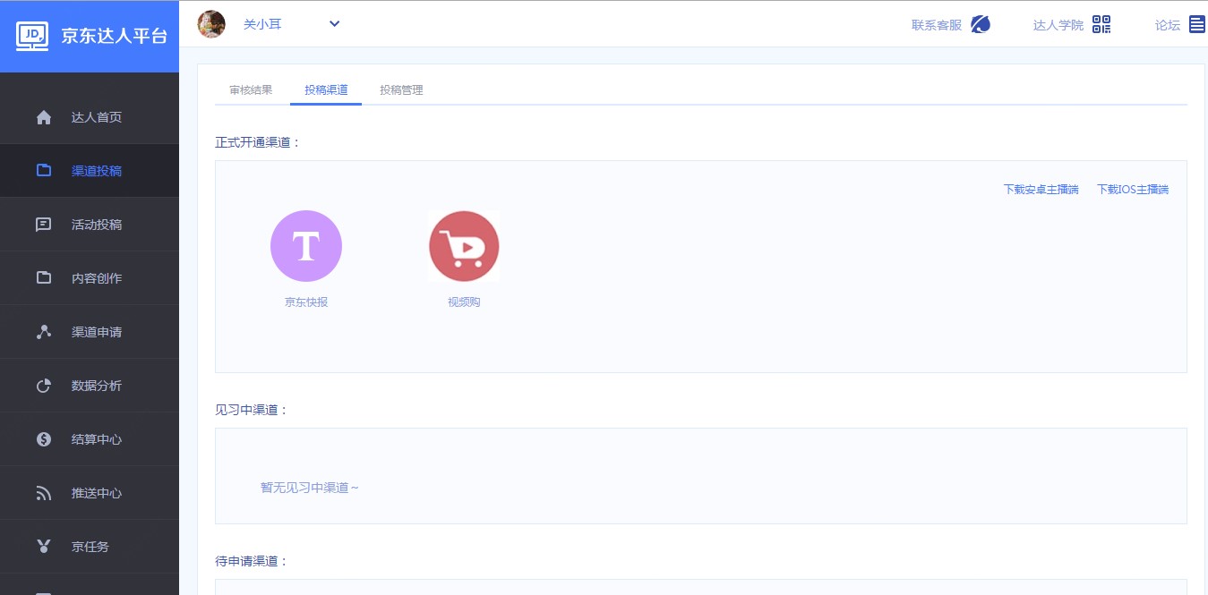Click the 下载IOS主播端 link
This screenshot has width=1208, height=595.
pos(1133,190)
